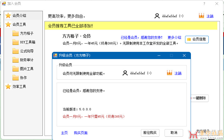Click the user avatar icon in dialog
Viewport: 224px width, 140px height.
click(x=125, y=73)
